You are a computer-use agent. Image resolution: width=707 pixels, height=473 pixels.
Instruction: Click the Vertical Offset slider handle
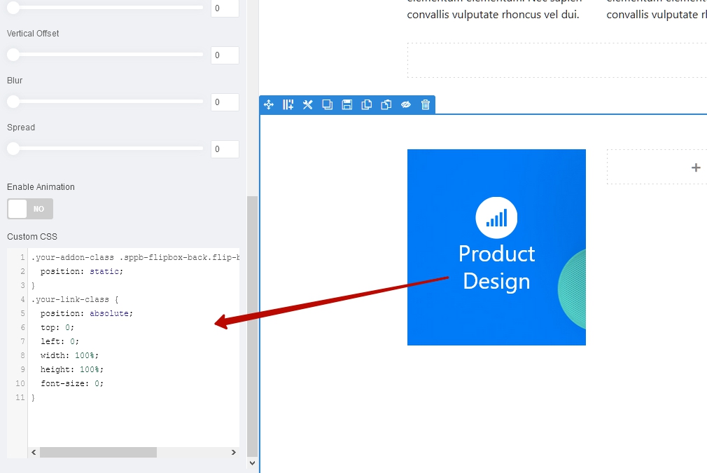point(13,55)
